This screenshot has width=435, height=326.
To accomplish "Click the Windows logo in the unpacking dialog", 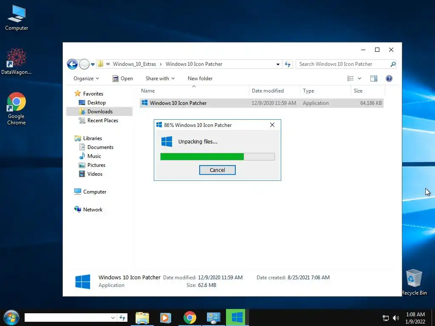I will click(167, 141).
